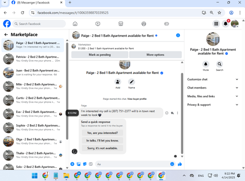Click the Facebook logo
Viewport: 245px width, 181px height.
tap(7, 24)
